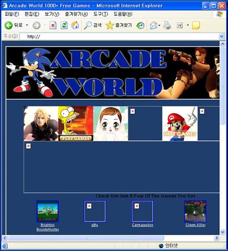Click the vertical scrollbar thumb
The height and width of the screenshot is (251, 228).
coord(223,86)
